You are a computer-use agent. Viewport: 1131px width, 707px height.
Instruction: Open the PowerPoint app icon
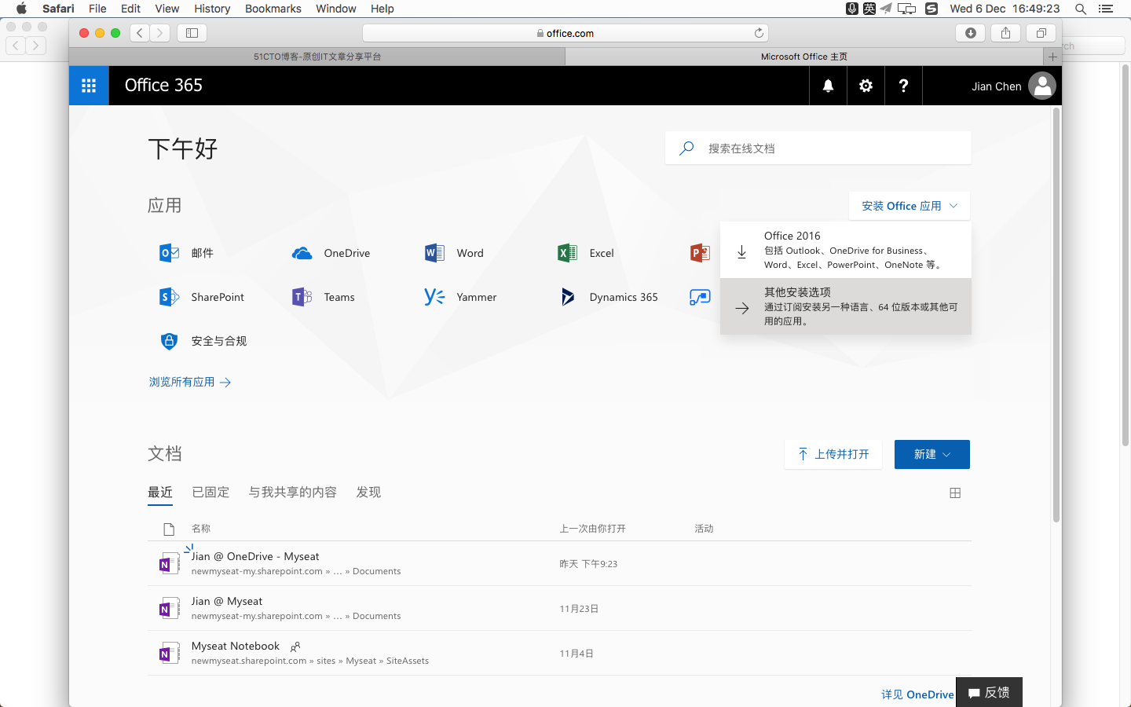pos(700,253)
